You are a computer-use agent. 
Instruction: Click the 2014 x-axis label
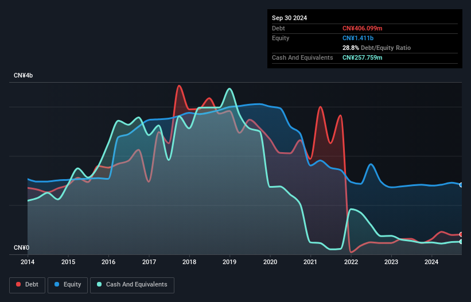pyautogui.click(x=28, y=262)
